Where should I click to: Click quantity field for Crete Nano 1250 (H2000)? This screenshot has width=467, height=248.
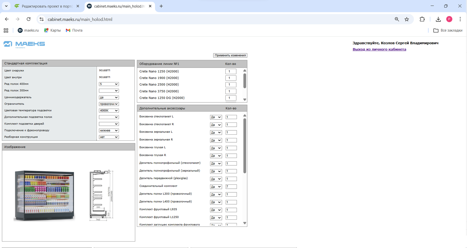(231, 71)
